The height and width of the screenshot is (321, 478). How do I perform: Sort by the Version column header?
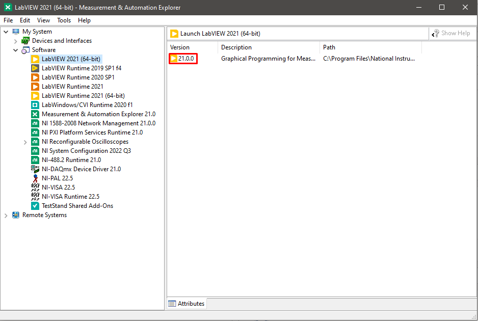193,47
